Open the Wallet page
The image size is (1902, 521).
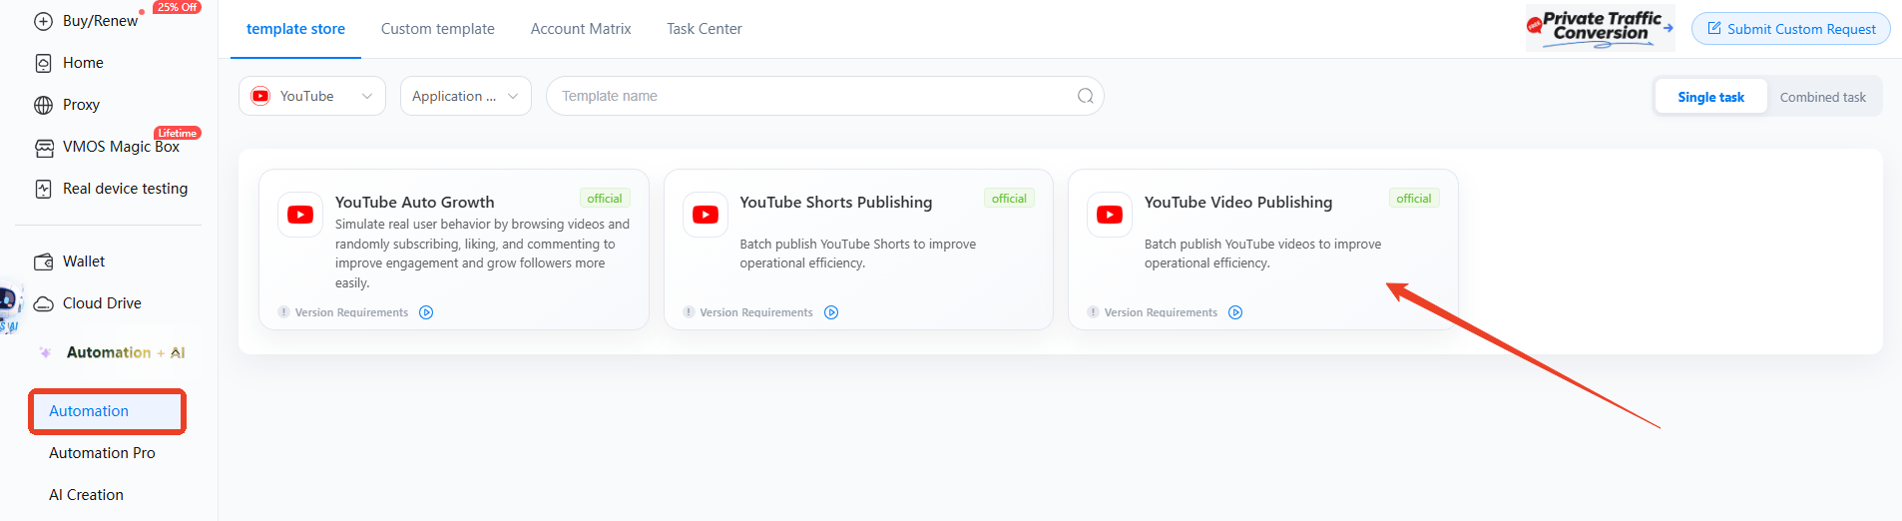84,261
